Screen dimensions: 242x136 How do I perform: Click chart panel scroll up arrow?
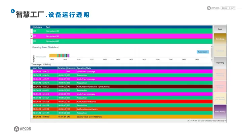point(212,46)
